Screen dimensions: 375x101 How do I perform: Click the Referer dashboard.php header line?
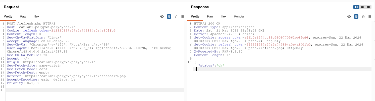[x=66, y=76]
